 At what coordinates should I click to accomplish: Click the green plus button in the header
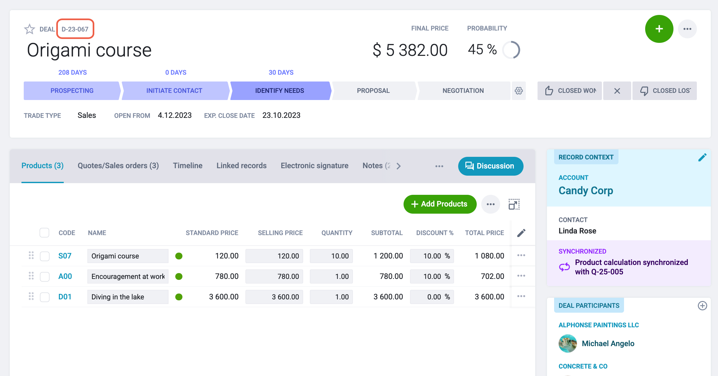click(659, 29)
